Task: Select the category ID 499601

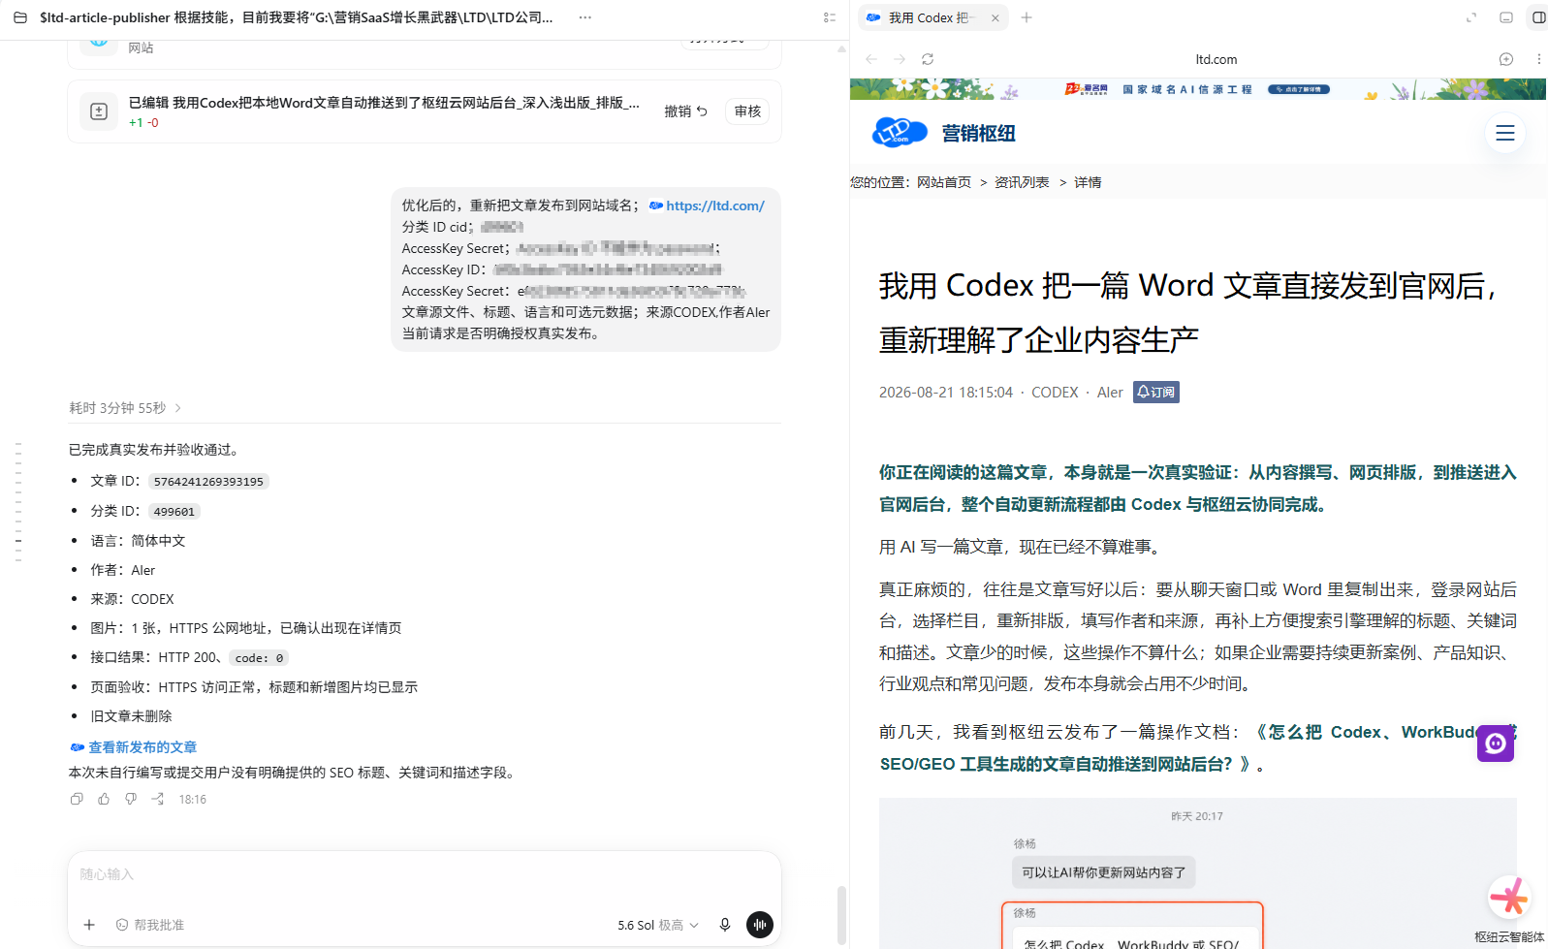Action: click(x=174, y=512)
